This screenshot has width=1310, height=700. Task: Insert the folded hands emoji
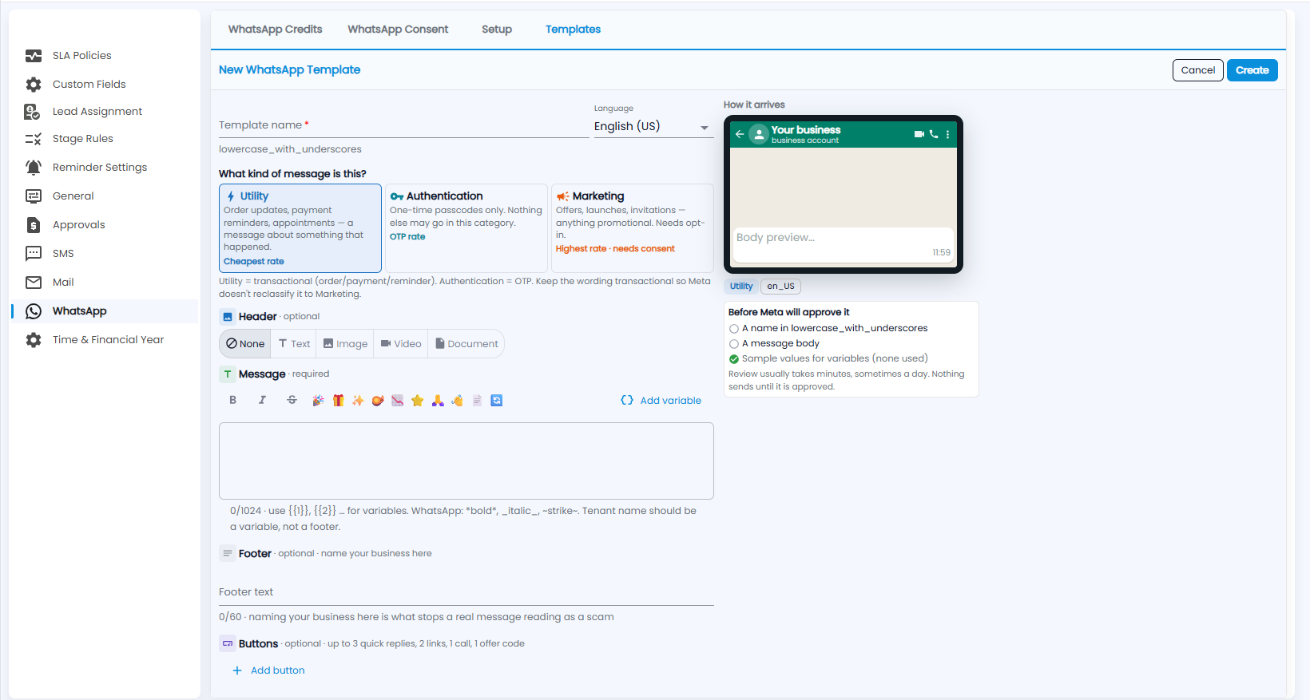[x=438, y=401]
